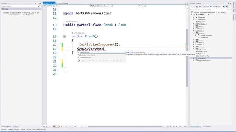
Task: Switch to the Git Changes tab
Action: pos(206,126)
